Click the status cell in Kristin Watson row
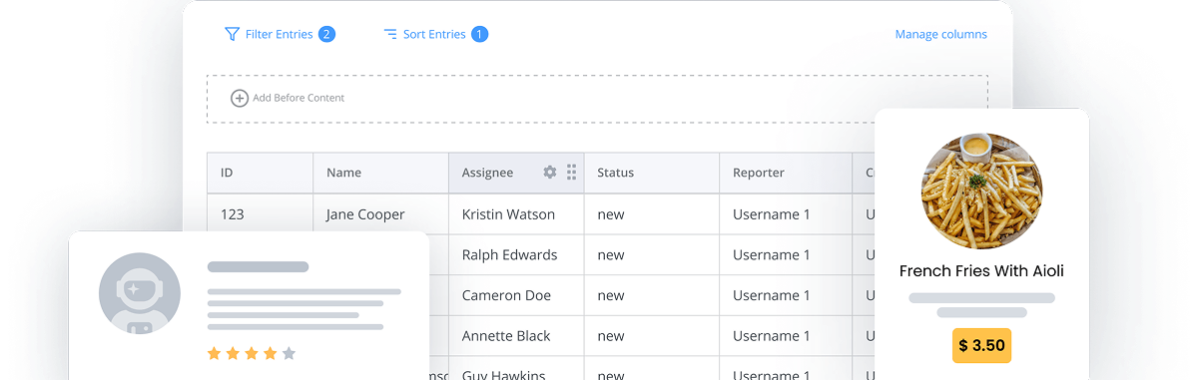The width and height of the screenshot is (1203, 380). point(652,214)
